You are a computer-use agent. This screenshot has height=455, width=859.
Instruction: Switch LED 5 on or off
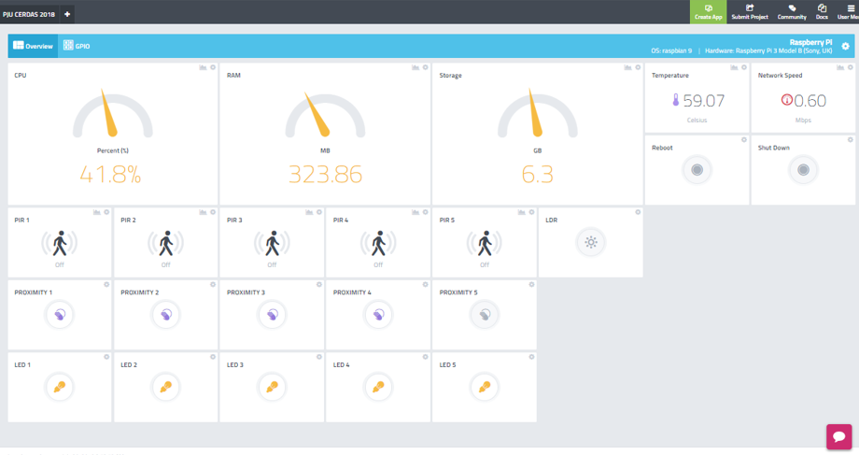pos(485,386)
